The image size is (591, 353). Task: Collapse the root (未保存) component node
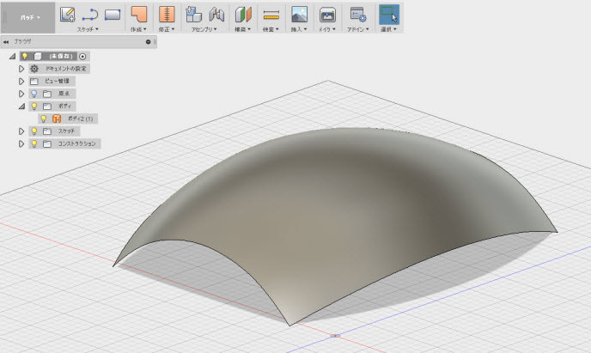click(x=12, y=56)
